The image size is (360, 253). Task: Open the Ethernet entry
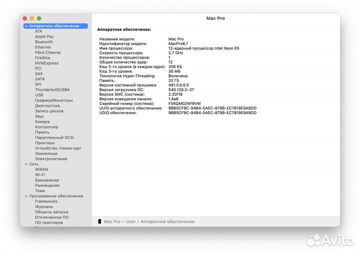point(43,47)
